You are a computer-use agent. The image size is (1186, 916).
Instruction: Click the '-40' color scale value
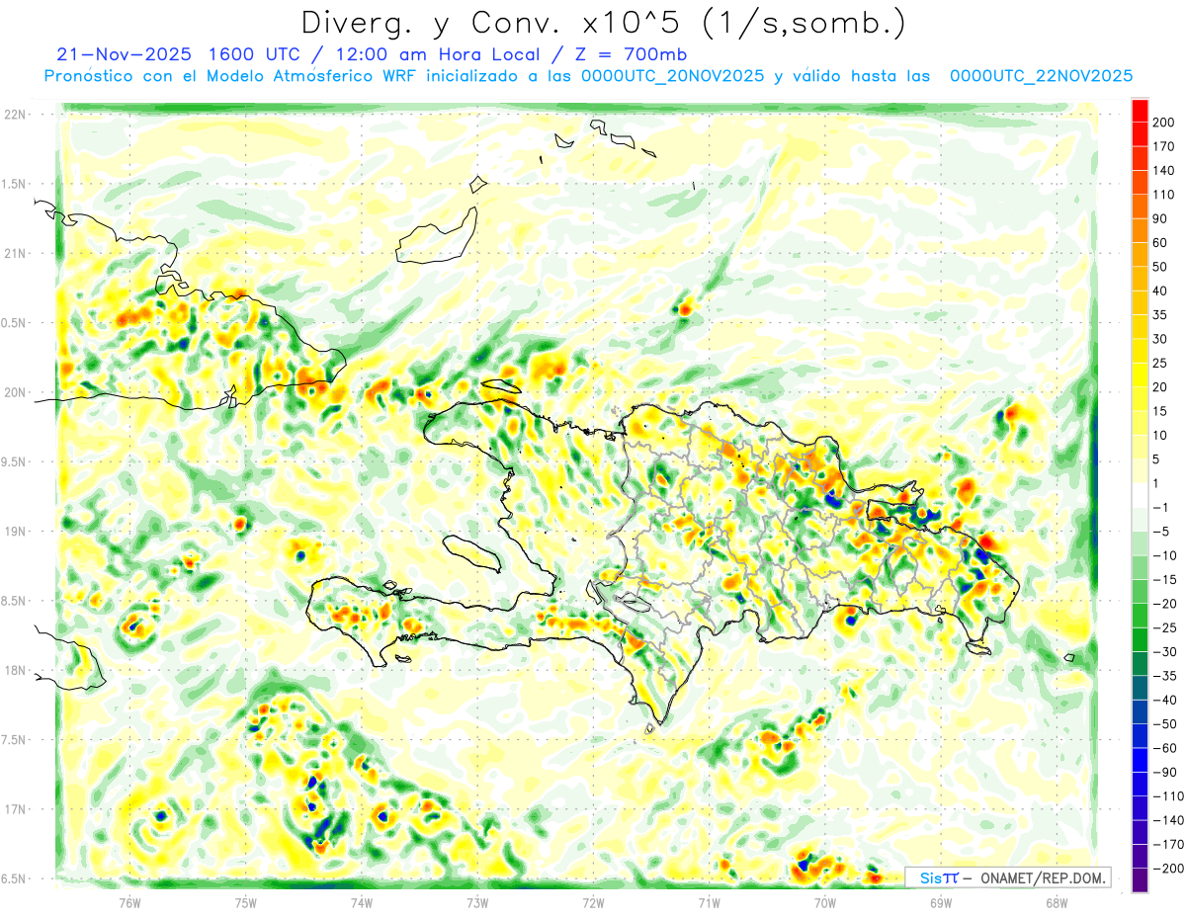1163,700
